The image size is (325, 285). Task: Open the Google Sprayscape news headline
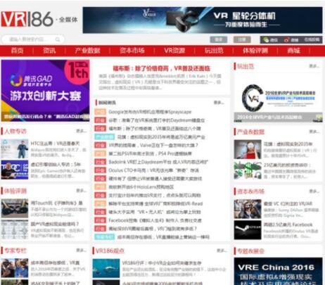pos(150,112)
